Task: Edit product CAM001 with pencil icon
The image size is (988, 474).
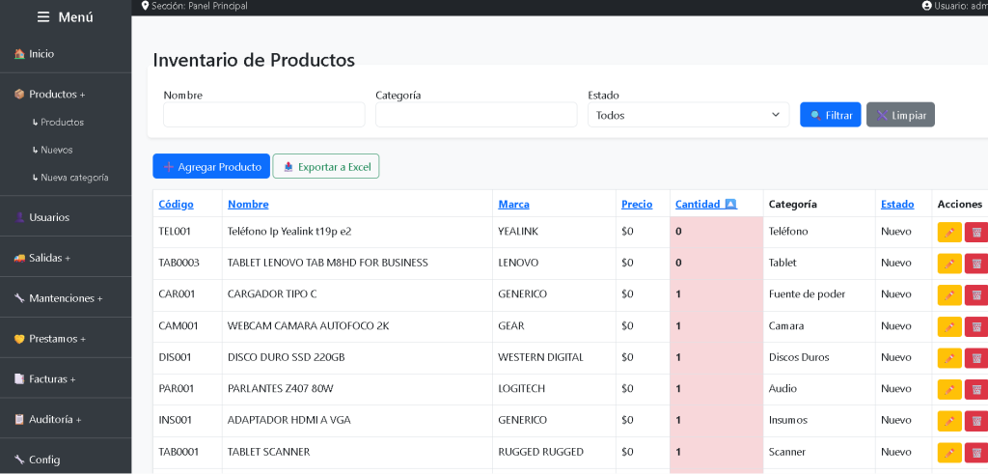Action: point(949,326)
